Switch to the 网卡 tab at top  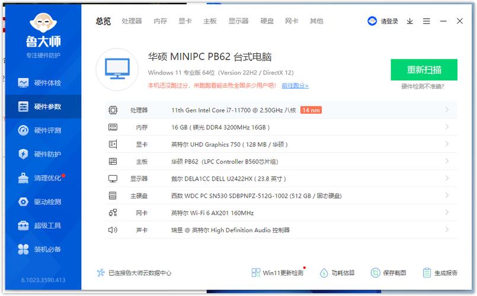click(292, 21)
